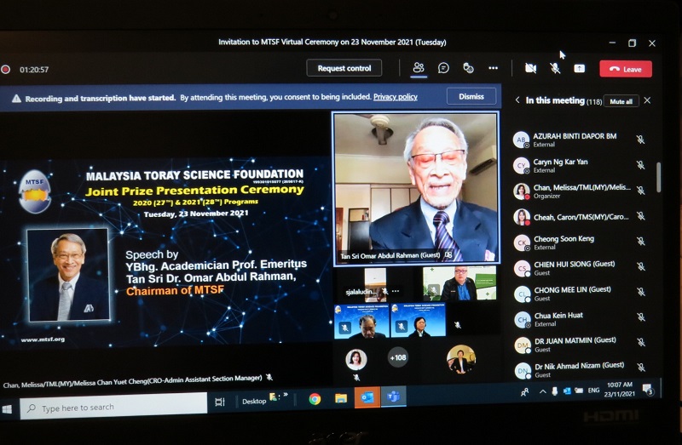Collapse the In this meeting list chevron

517,100
